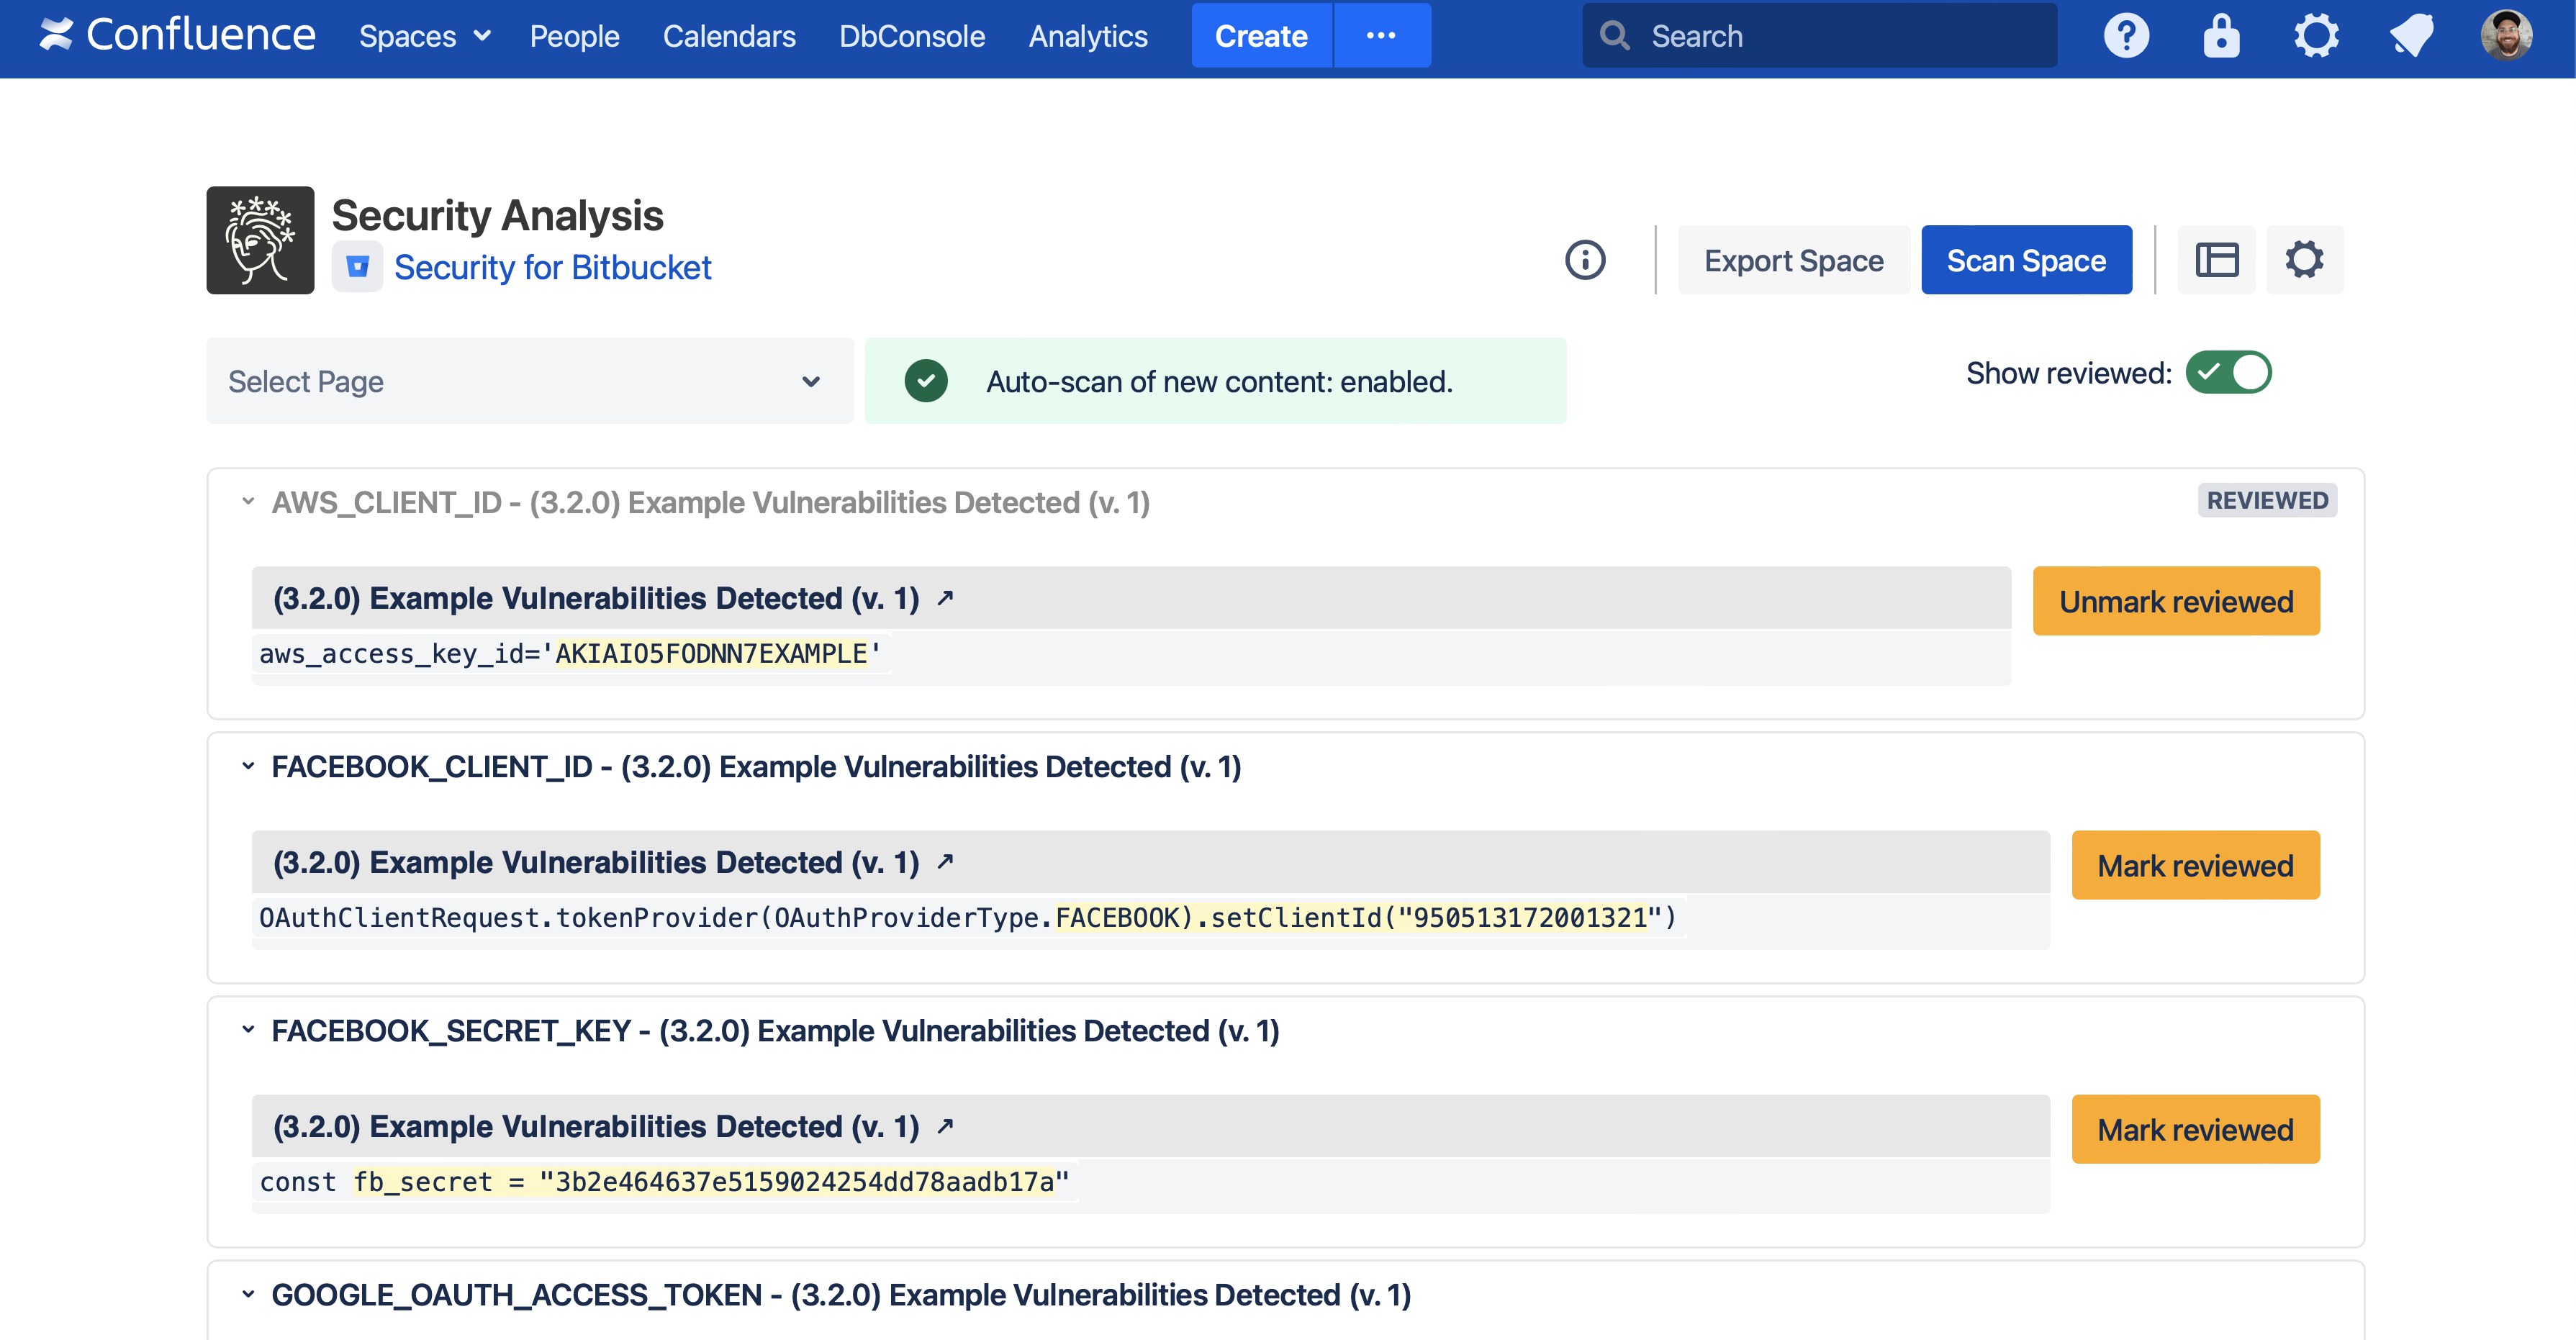Screen dimensions: 2576x1340
Task: Open Security Analysis settings gear
Action: [2304, 260]
